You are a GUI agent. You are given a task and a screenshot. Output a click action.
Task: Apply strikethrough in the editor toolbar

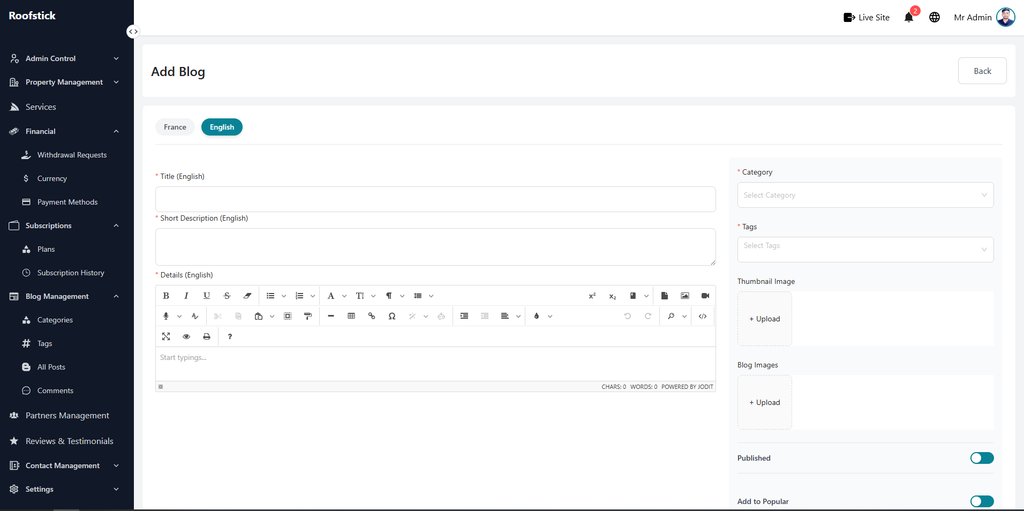(227, 296)
